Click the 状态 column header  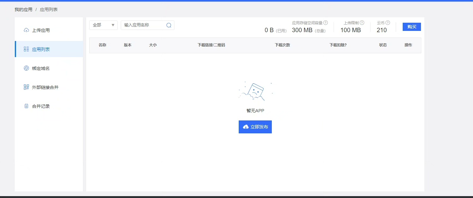point(383,45)
